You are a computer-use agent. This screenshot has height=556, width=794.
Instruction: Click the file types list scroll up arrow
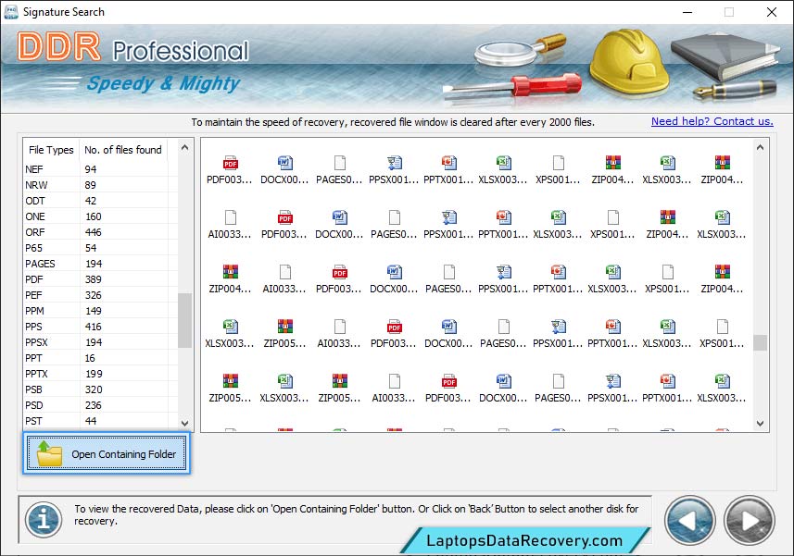(184, 148)
